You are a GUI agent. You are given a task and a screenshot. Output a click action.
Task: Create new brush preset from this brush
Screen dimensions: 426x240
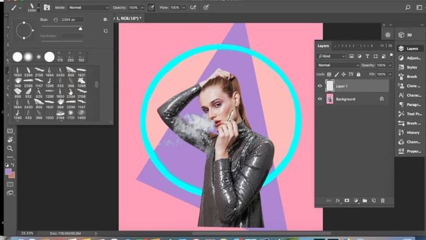[x=106, y=31]
